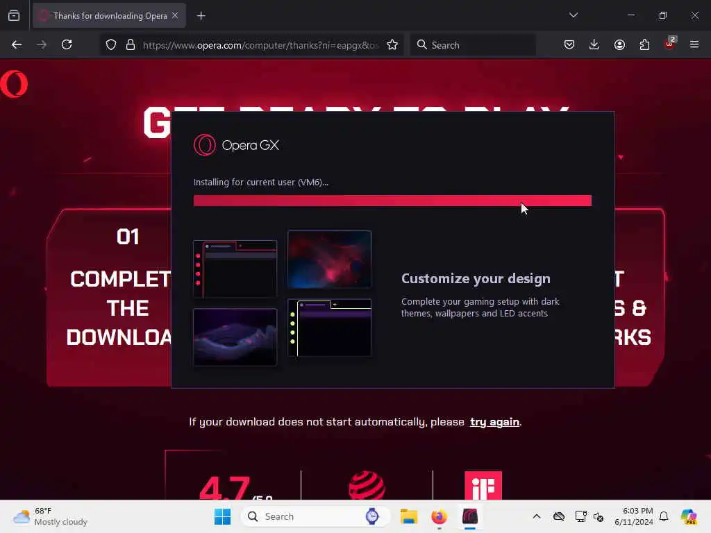This screenshot has width=711, height=533.
Task: Open Firefox application menu hamburger
Action: (694, 45)
